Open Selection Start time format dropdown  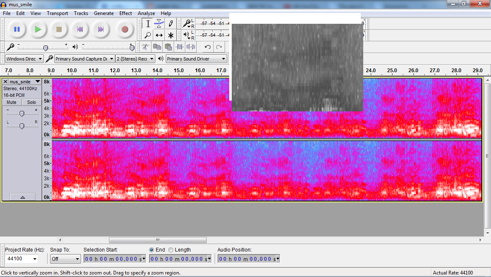click(x=144, y=259)
